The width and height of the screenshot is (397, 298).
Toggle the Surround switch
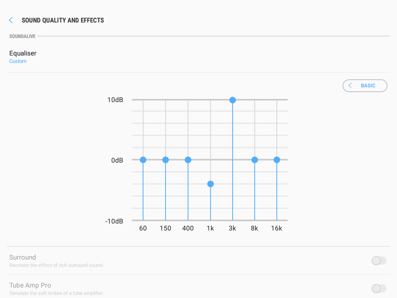pyautogui.click(x=379, y=260)
